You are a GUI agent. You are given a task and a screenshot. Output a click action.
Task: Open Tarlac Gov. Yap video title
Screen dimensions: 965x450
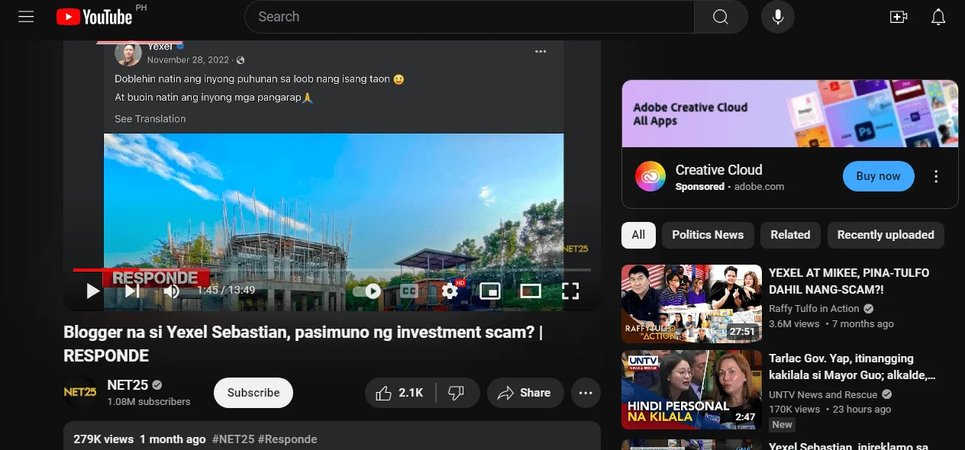click(853, 366)
